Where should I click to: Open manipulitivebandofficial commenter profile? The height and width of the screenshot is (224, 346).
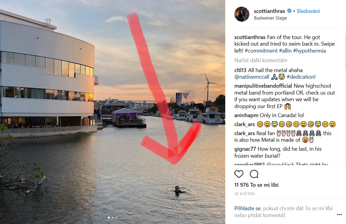point(263,86)
